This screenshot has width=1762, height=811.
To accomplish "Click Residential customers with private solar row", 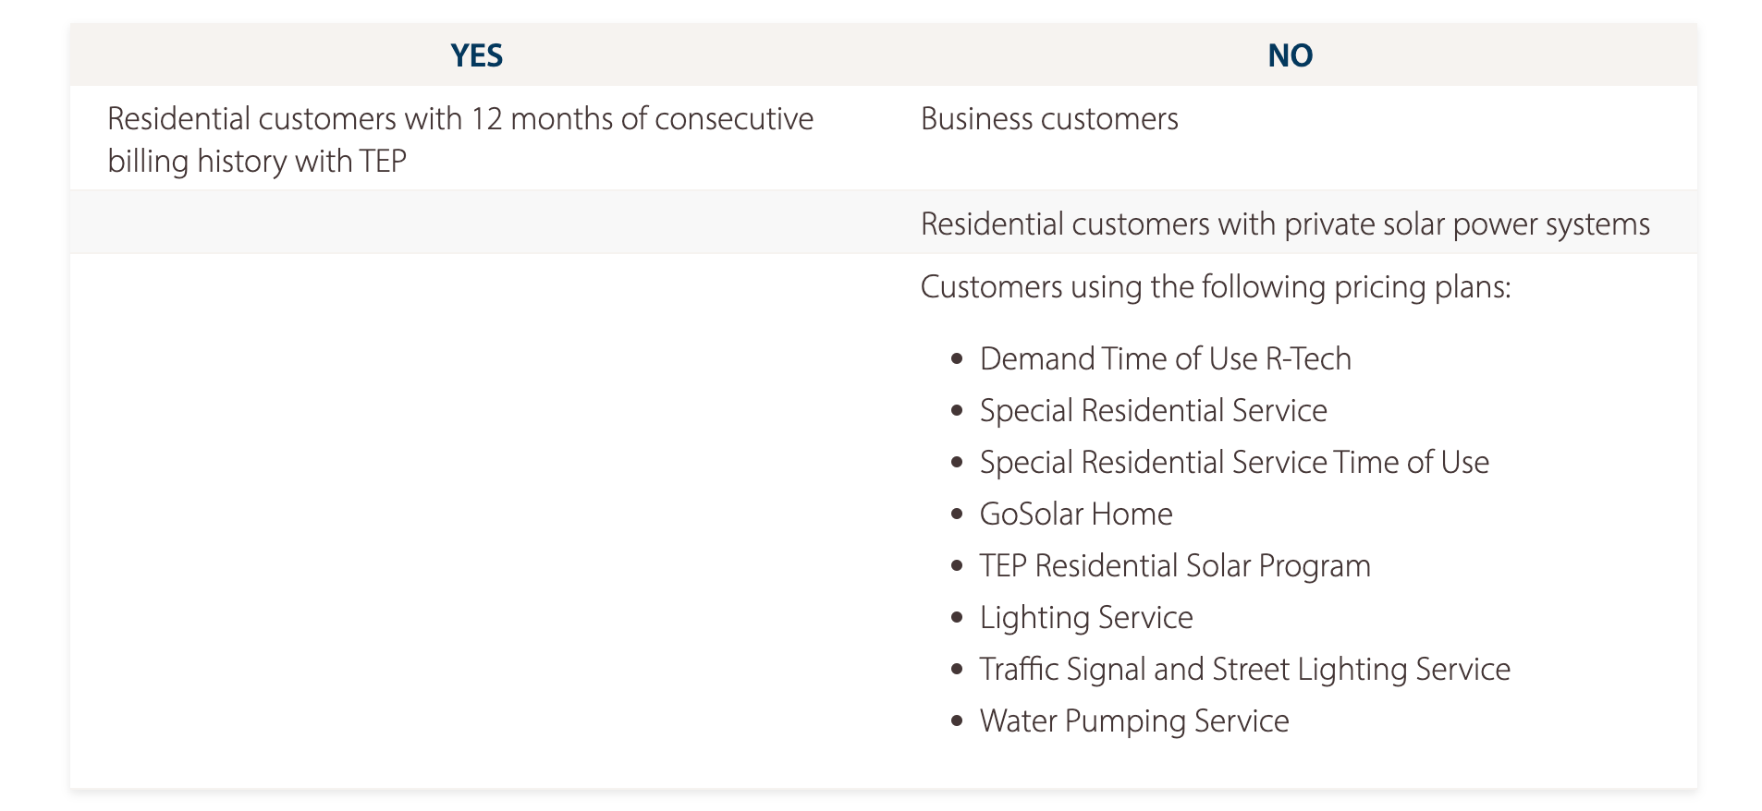I will click(x=883, y=223).
